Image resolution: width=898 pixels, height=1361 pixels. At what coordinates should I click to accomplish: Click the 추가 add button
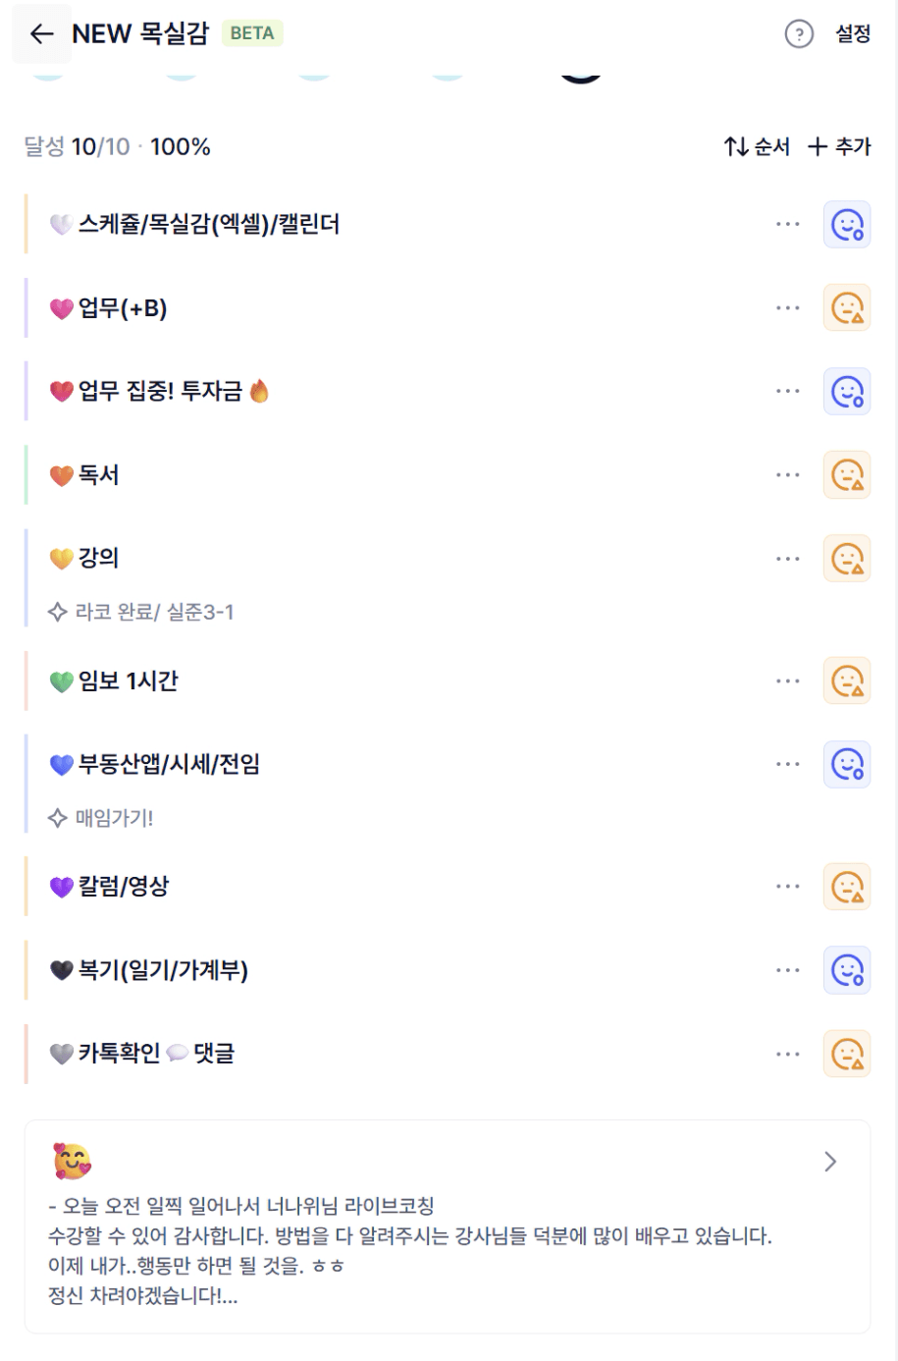click(x=839, y=147)
